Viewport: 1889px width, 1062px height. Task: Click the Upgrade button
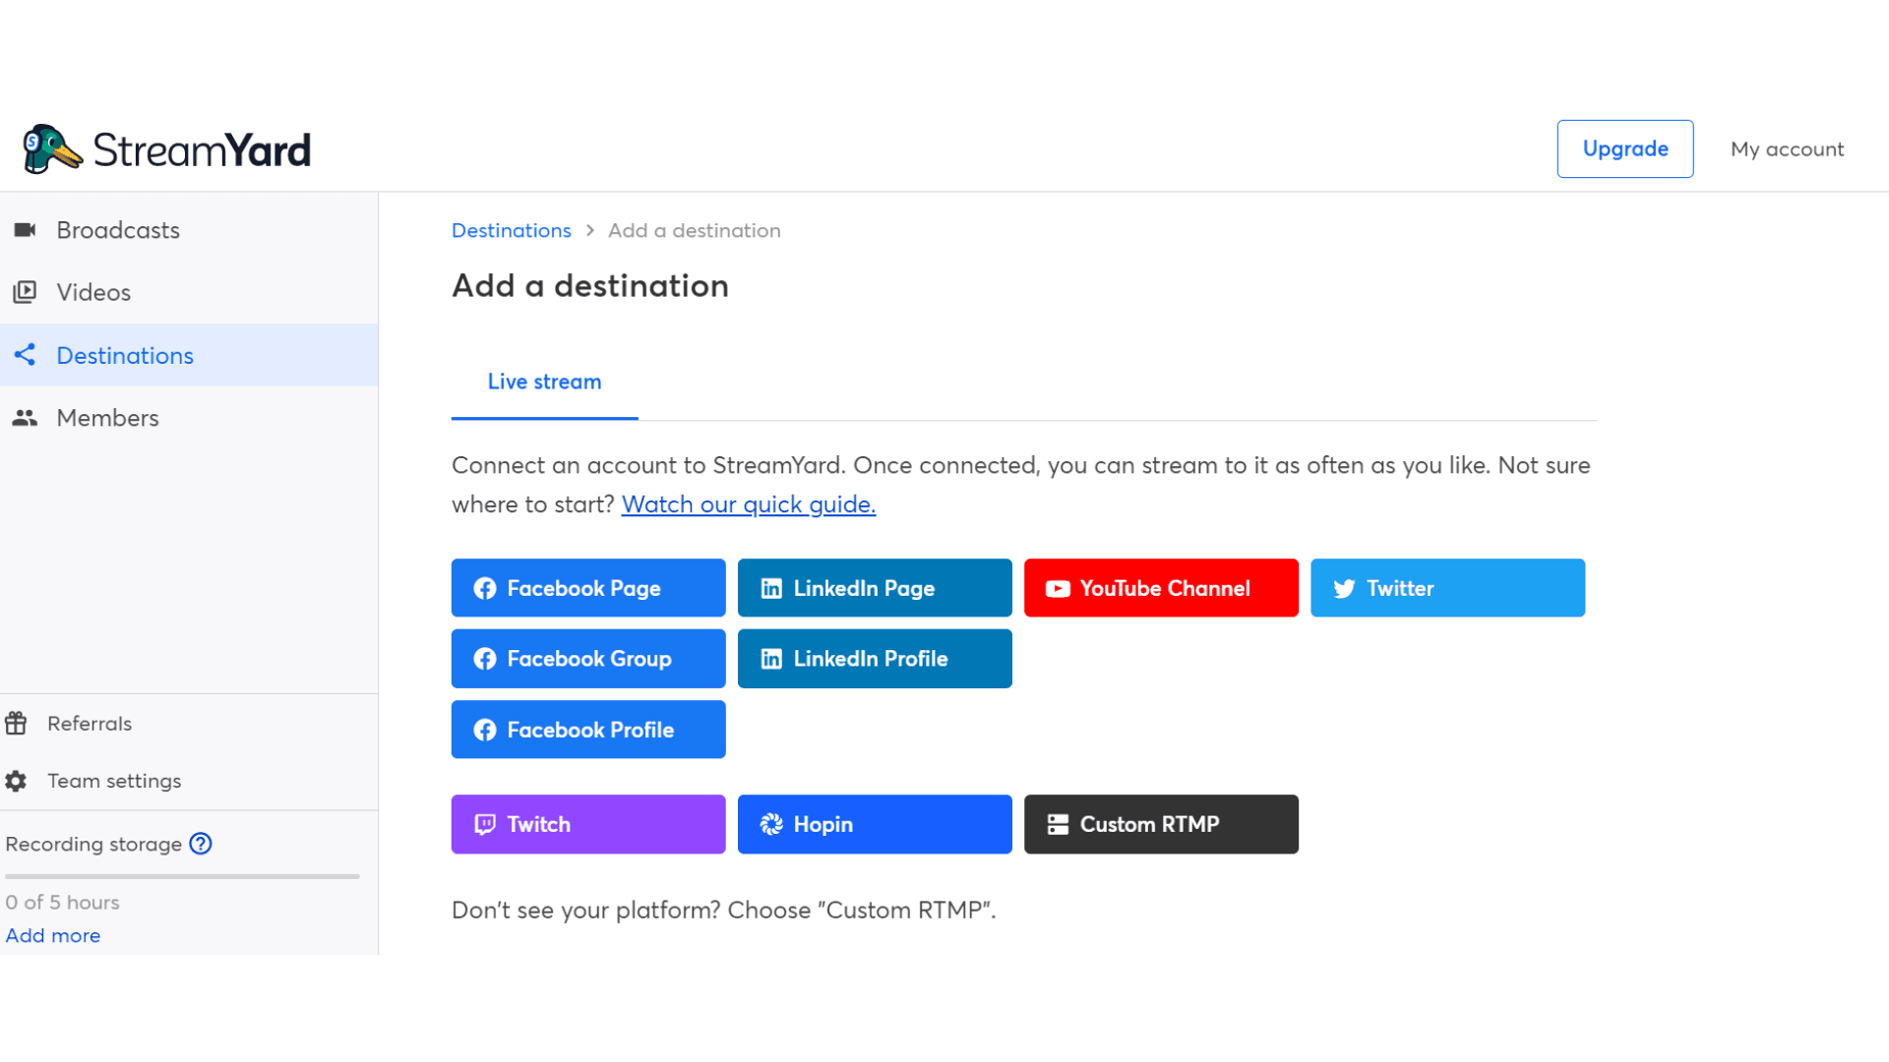point(1624,148)
